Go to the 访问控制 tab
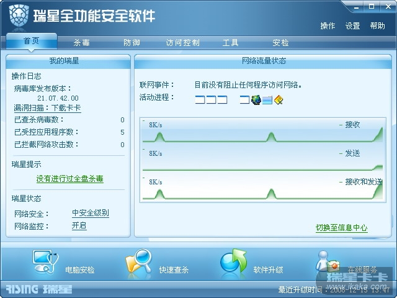Viewport: 397px width, 298px height. [183, 43]
